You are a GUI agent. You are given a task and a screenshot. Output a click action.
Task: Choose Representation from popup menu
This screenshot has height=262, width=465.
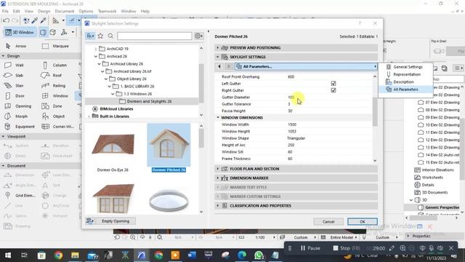pyautogui.click(x=405, y=74)
